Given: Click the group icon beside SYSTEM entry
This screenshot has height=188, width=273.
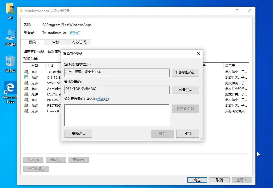Looking at the screenshot, I should tap(26, 83).
